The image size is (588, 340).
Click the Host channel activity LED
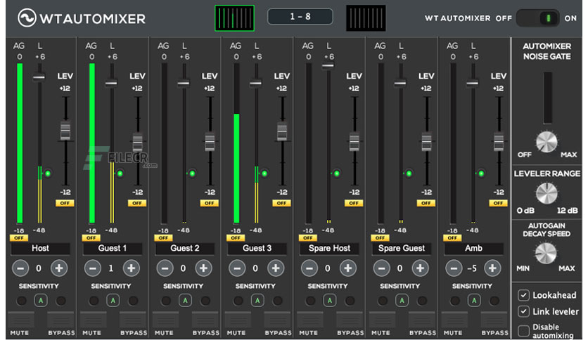pos(48,174)
